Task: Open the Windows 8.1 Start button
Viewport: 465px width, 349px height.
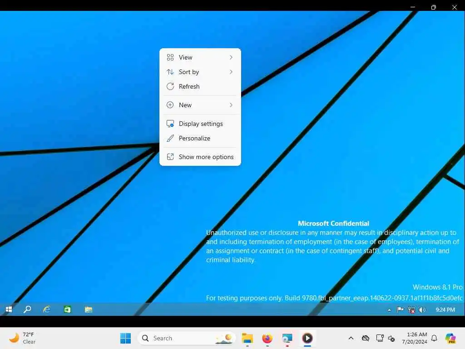Action: tap(9, 309)
